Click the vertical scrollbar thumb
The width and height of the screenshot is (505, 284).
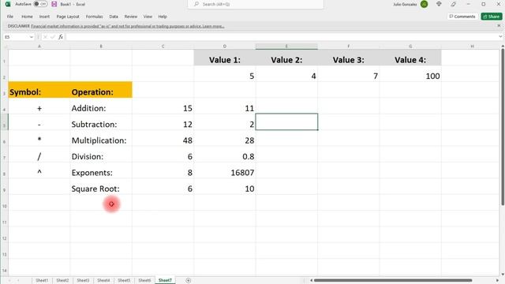[503, 127]
